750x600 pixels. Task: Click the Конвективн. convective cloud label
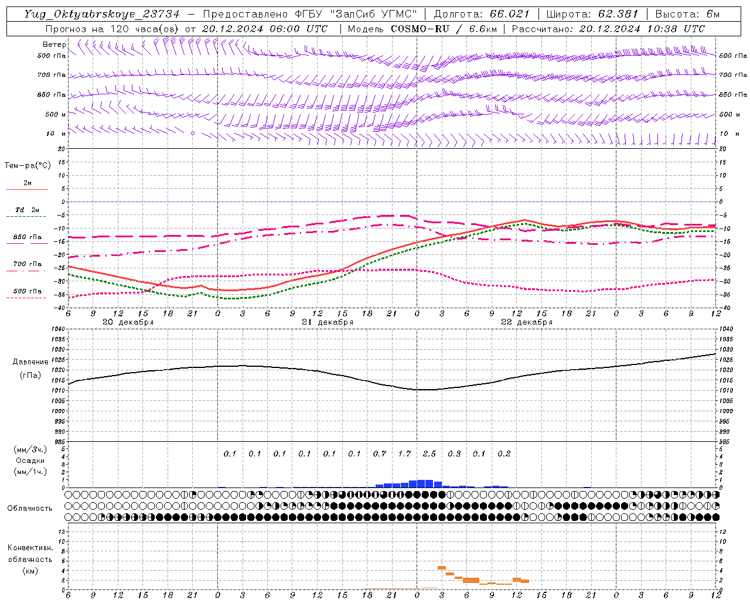pos(30,548)
